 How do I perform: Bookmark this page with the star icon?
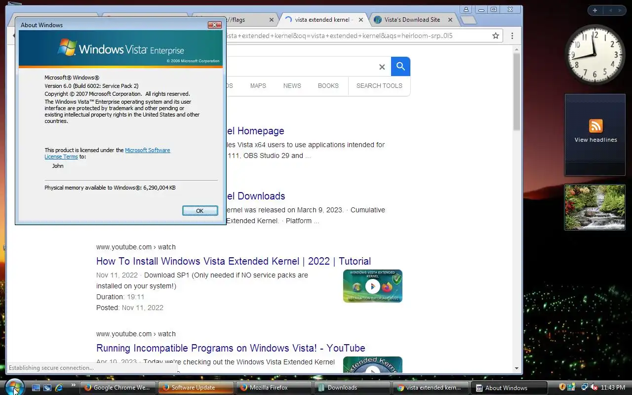(496, 36)
